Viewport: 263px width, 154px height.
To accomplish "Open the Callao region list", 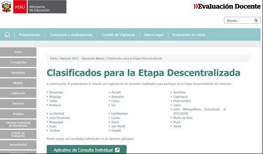I will (x=53, y=101).
